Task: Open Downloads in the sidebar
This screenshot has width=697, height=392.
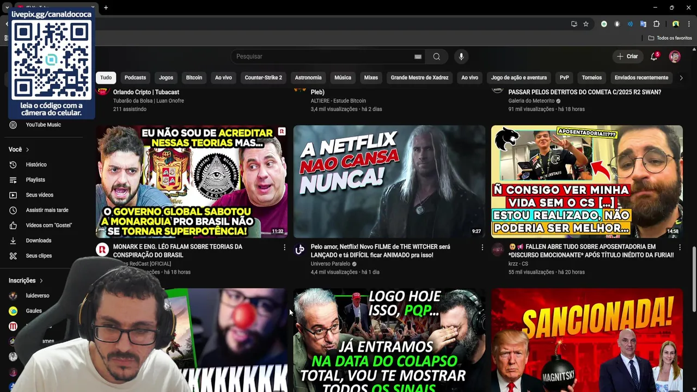Action: (38, 241)
